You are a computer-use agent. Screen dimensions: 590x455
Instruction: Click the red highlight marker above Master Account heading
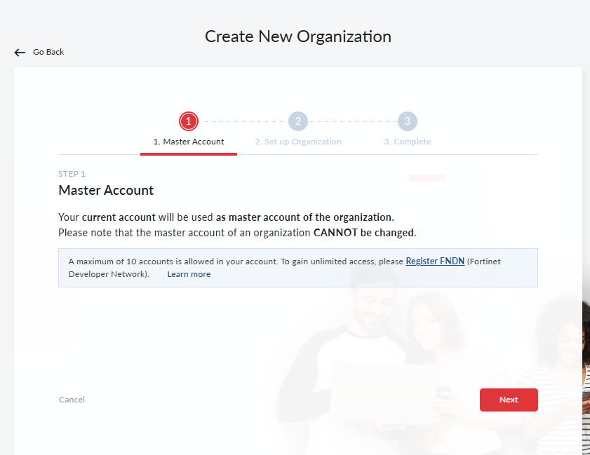(427, 177)
